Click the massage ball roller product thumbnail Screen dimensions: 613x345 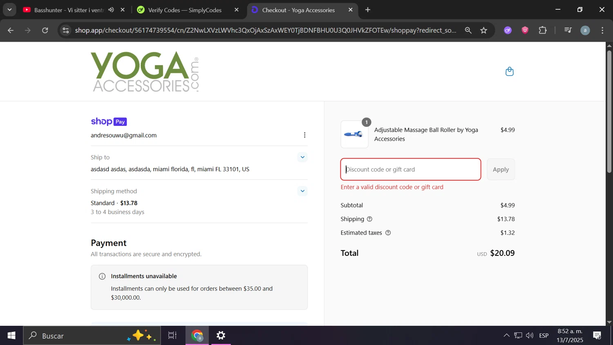[354, 134]
